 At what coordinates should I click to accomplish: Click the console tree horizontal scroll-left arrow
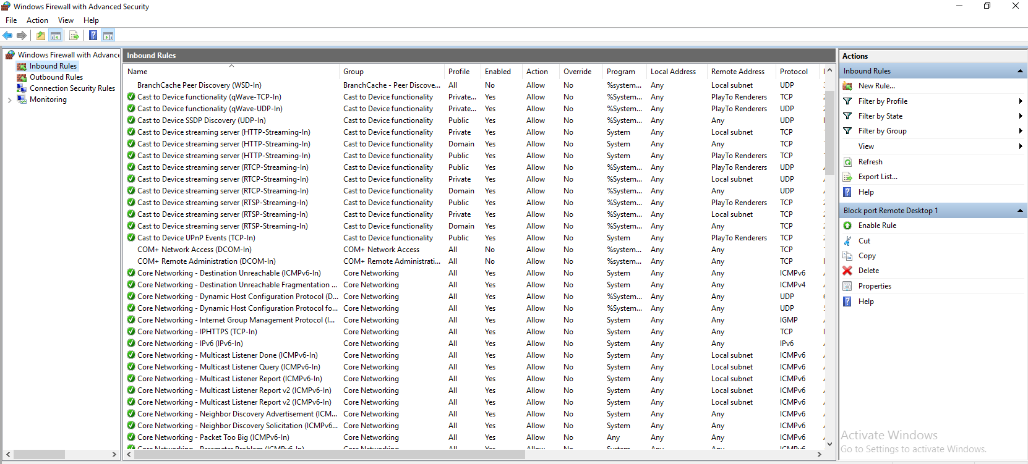click(x=8, y=454)
